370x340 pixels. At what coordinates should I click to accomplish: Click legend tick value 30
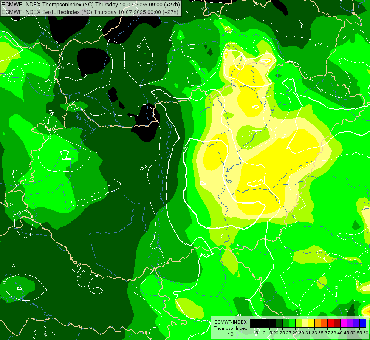coord(302,333)
